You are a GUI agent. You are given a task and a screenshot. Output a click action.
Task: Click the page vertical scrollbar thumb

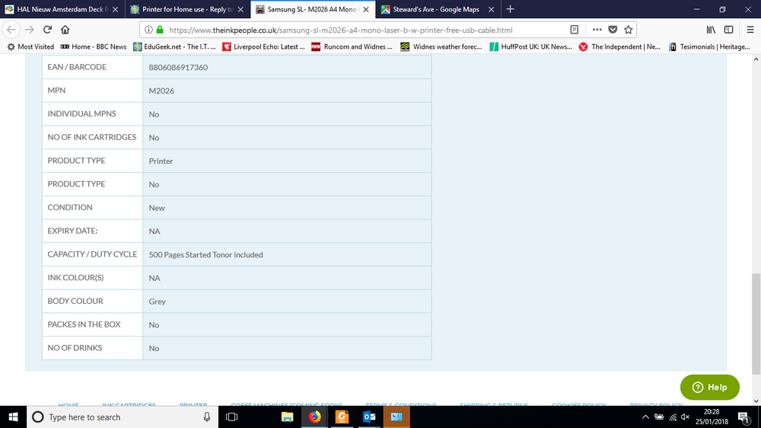tap(756, 324)
